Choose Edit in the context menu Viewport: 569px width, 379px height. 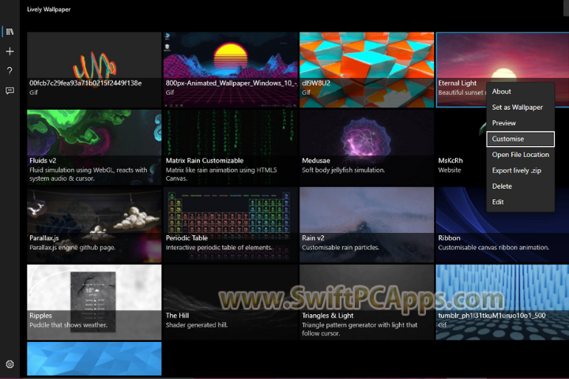(520, 202)
